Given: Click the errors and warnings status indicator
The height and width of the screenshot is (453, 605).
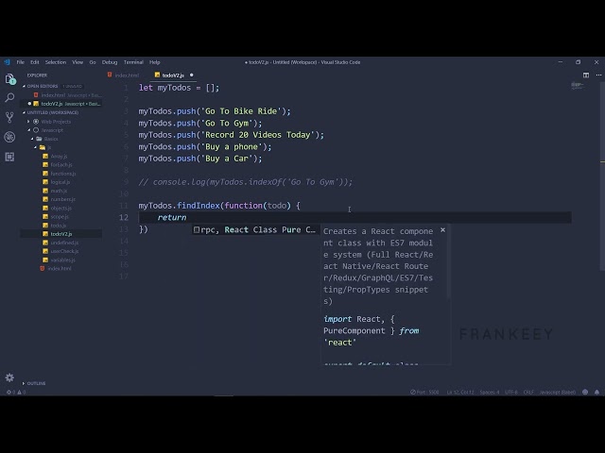Looking at the screenshot, I should pos(16,393).
